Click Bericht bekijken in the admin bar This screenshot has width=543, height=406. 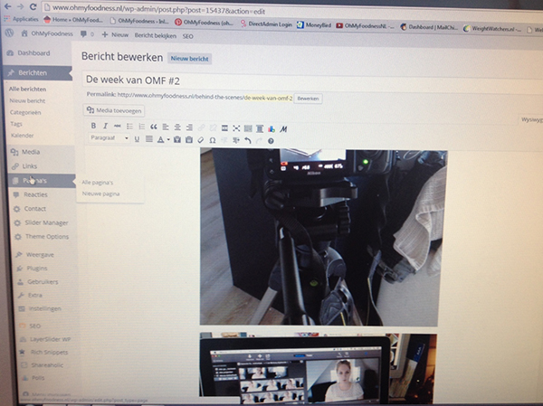point(156,35)
